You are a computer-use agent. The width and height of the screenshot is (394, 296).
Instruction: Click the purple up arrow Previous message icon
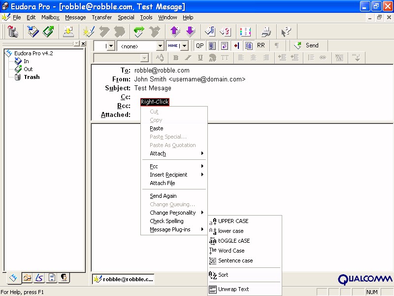(175, 32)
